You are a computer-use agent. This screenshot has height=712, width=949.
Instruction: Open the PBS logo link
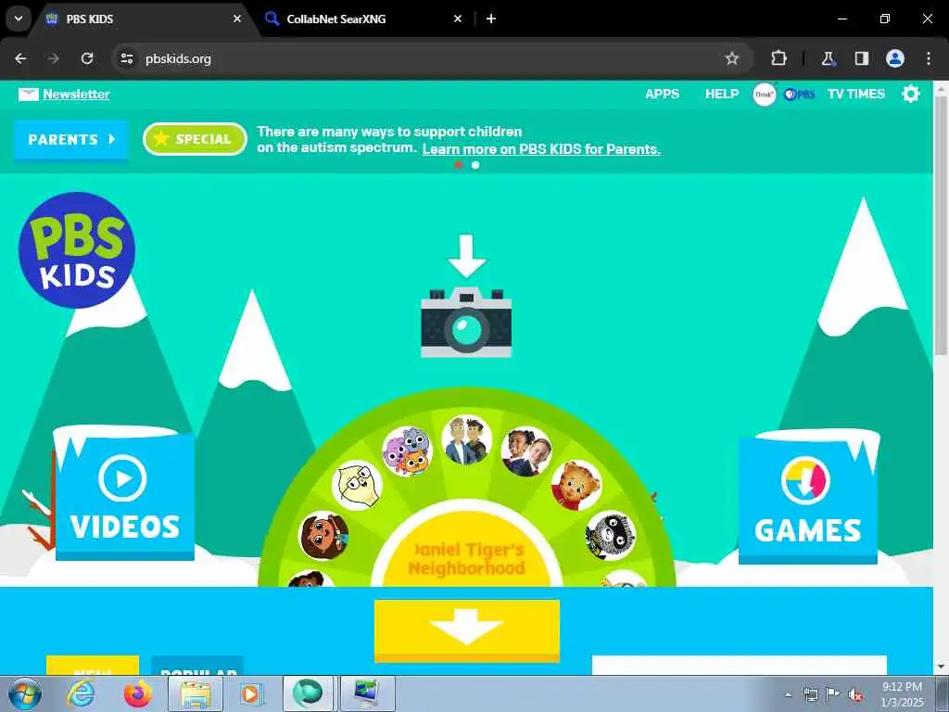[x=799, y=95]
